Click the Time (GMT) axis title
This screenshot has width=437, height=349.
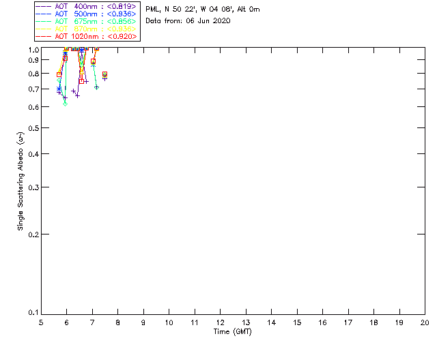[233, 331]
